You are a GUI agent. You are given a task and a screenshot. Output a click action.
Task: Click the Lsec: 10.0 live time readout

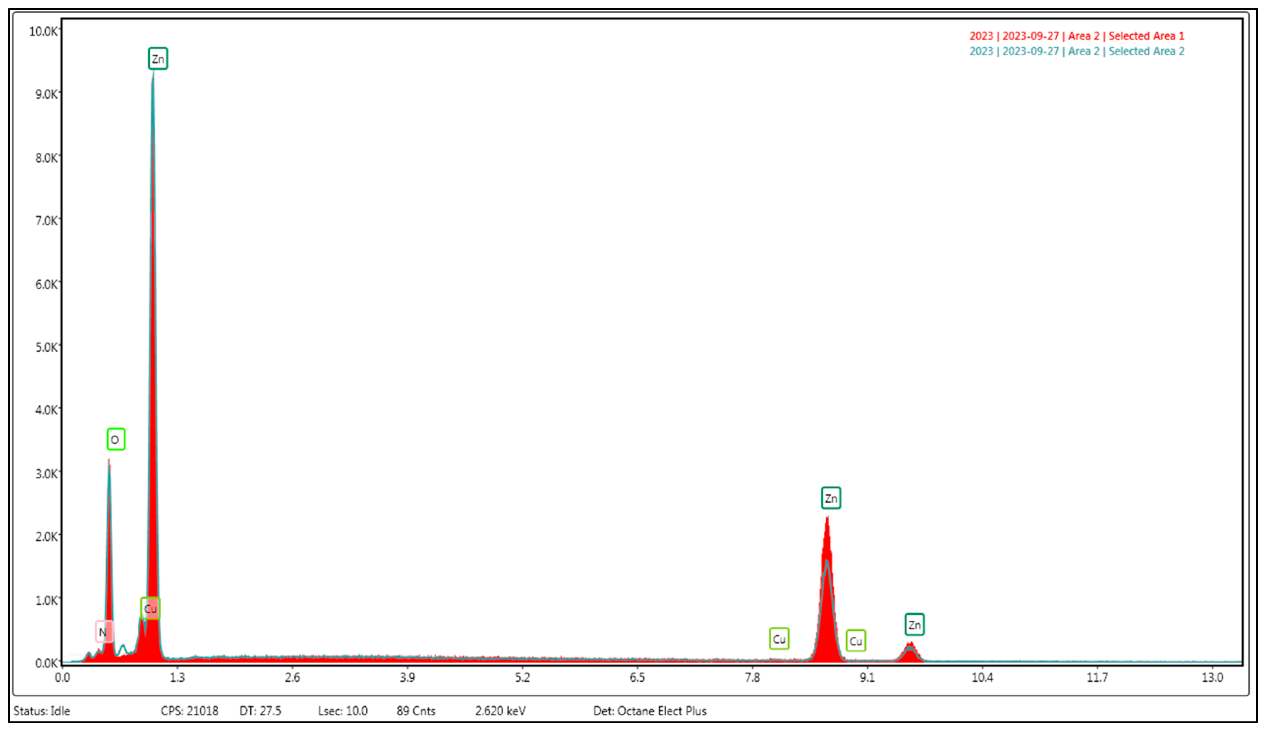pyautogui.click(x=343, y=711)
